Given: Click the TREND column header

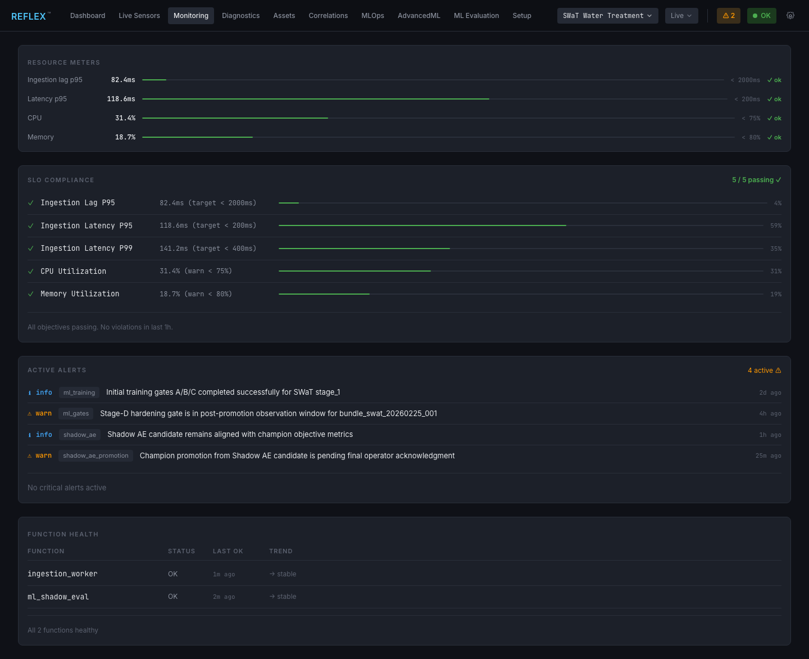Looking at the screenshot, I should pyautogui.click(x=281, y=551).
